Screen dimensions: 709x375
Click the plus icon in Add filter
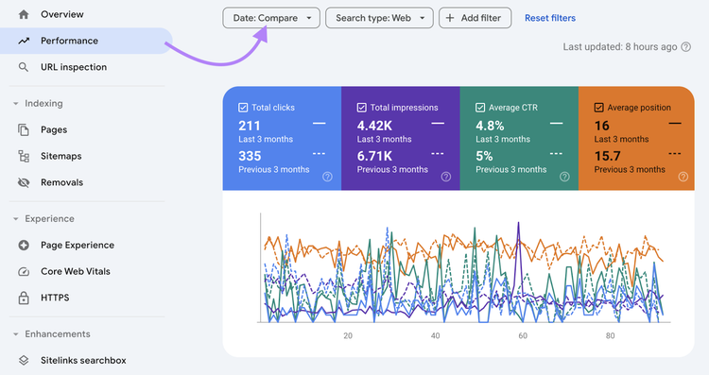(450, 18)
